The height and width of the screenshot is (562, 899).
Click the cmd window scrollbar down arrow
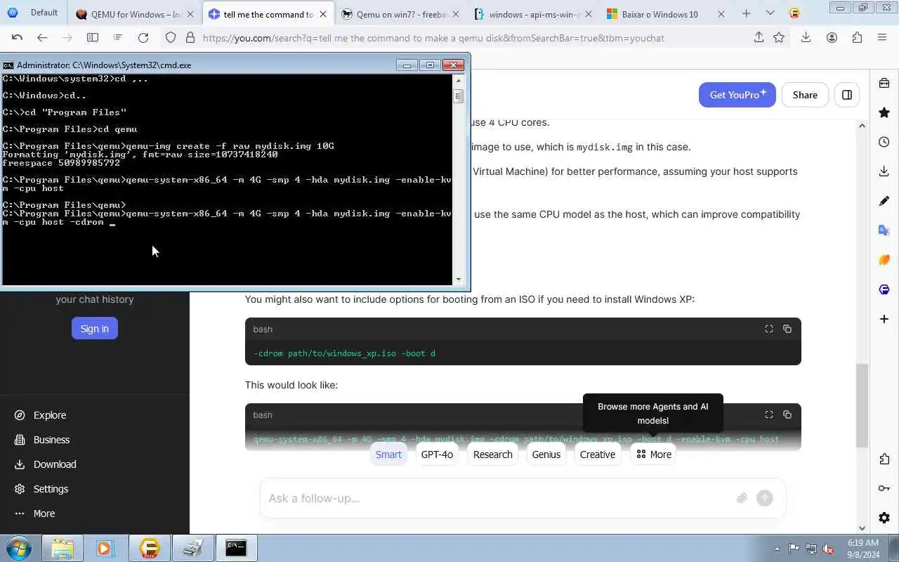tap(459, 279)
